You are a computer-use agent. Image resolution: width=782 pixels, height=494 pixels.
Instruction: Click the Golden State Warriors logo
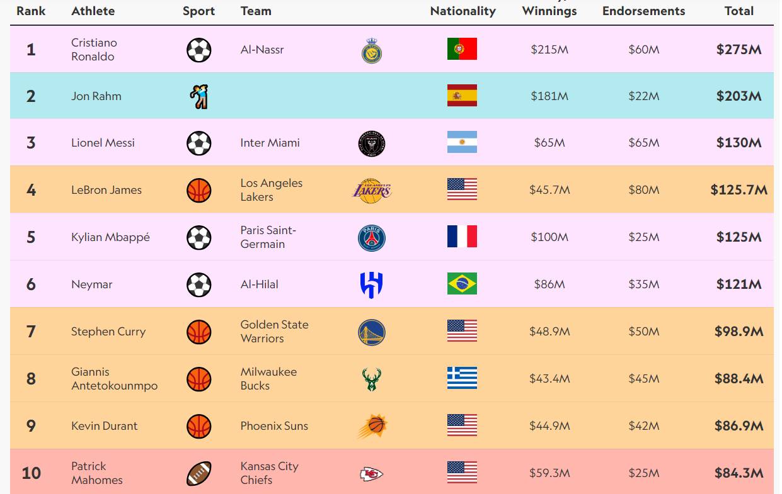point(372,332)
